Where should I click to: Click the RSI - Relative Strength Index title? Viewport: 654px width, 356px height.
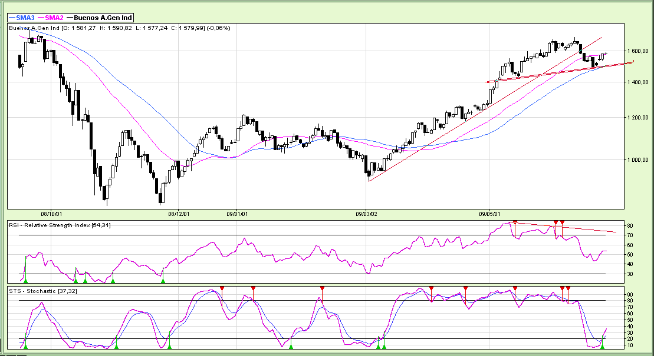60,225
